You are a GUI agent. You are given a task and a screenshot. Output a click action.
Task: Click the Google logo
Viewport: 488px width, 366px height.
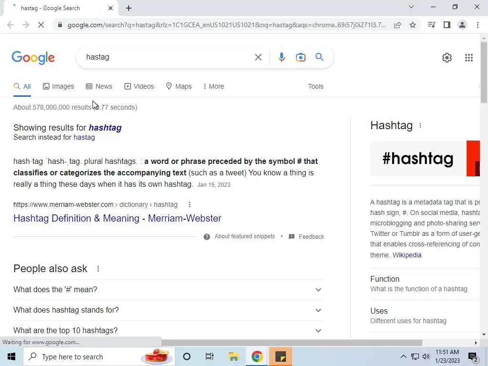(33, 58)
